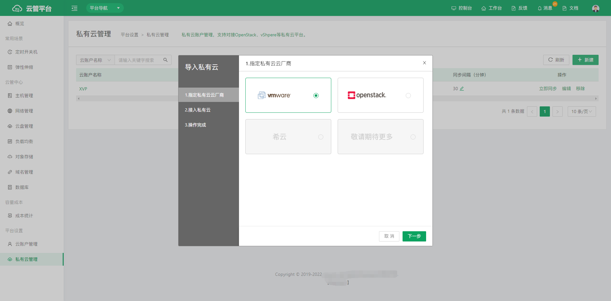Select the 敬请期待更多 radio button
The height and width of the screenshot is (301, 611).
[413, 137]
